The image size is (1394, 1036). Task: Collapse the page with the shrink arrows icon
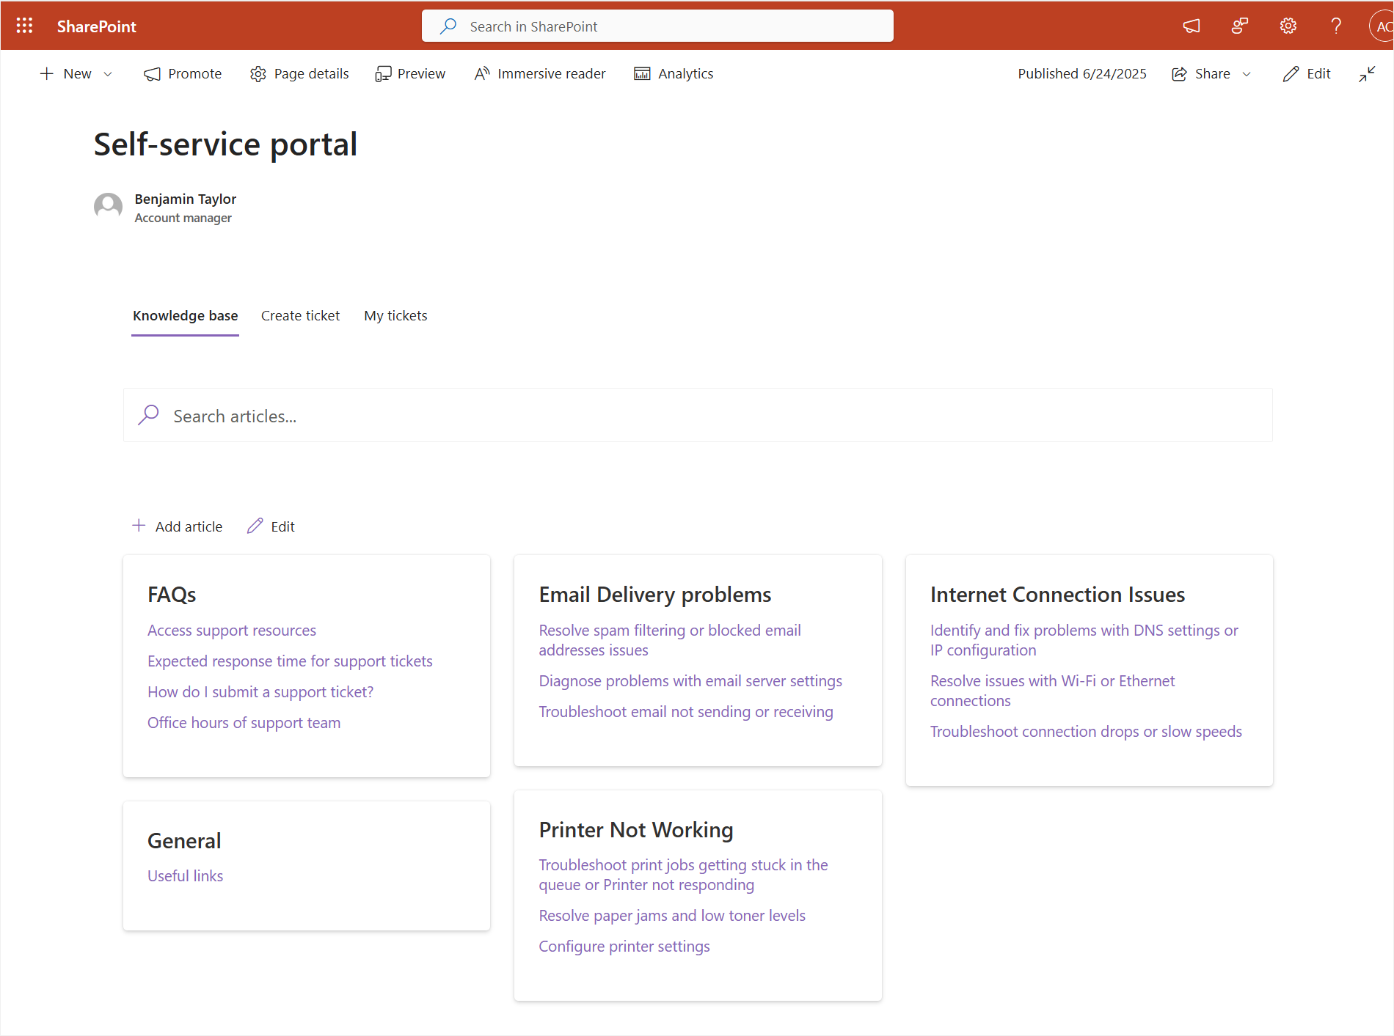point(1367,73)
